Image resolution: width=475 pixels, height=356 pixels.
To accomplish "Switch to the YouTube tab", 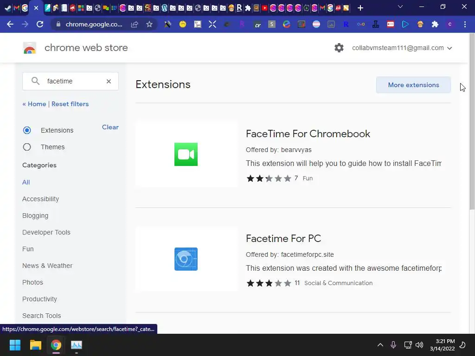I will (x=264, y=8).
